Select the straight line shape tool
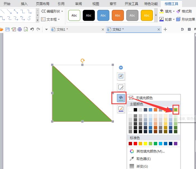 (x=3, y=11)
